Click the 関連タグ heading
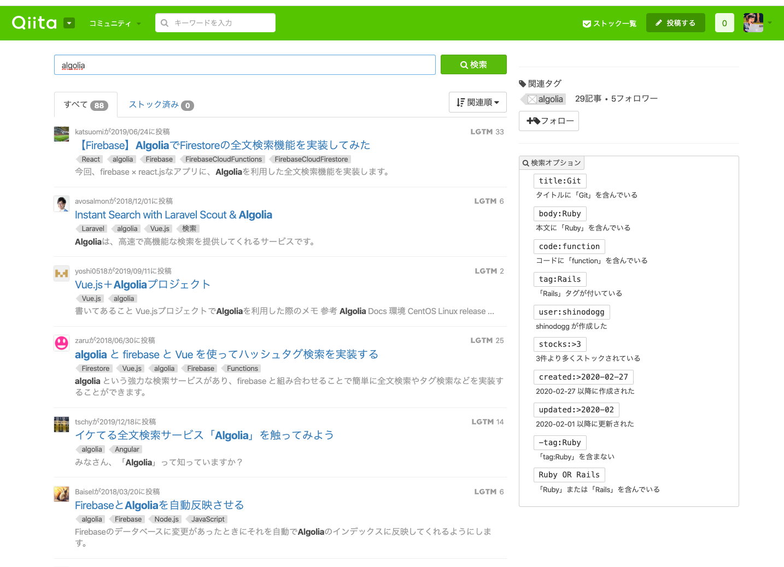Viewport: 784px width, 567px height. tap(540, 84)
